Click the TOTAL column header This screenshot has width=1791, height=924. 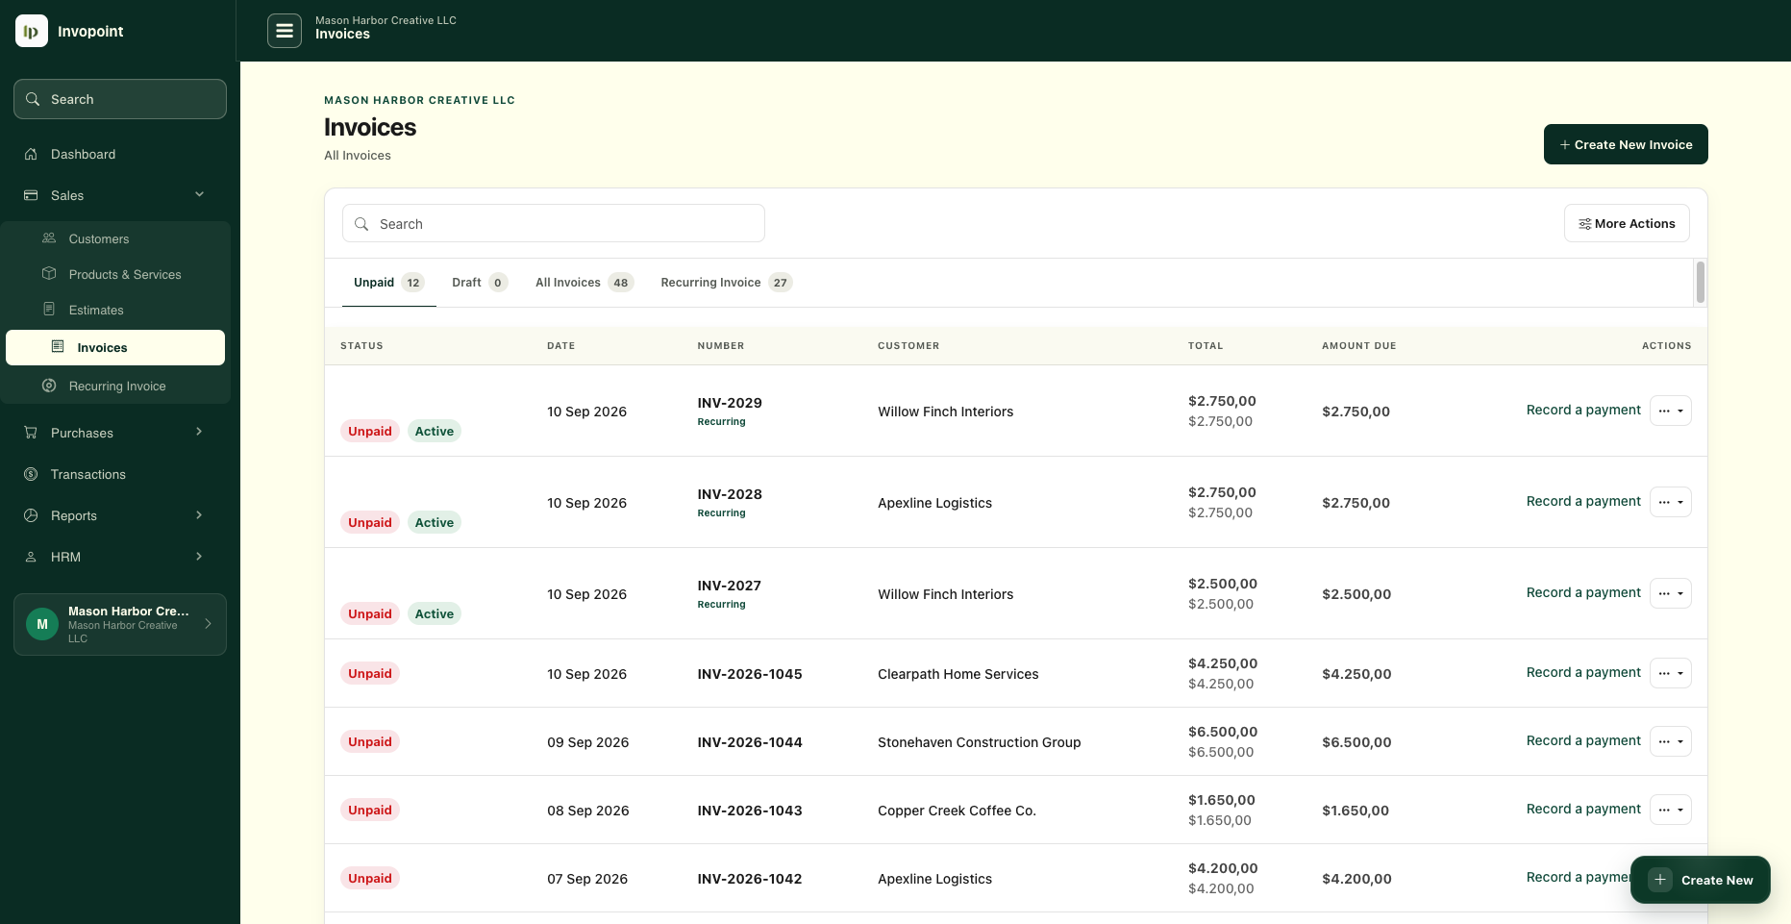(1206, 345)
